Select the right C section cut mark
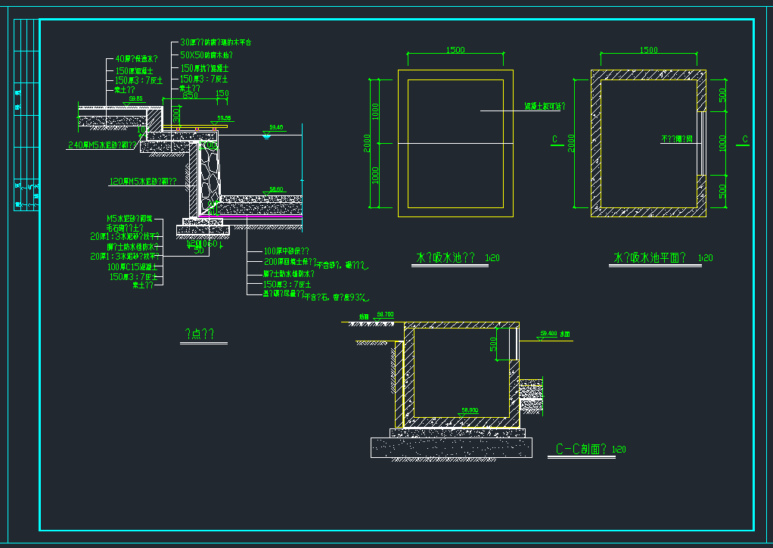 [x=745, y=140]
